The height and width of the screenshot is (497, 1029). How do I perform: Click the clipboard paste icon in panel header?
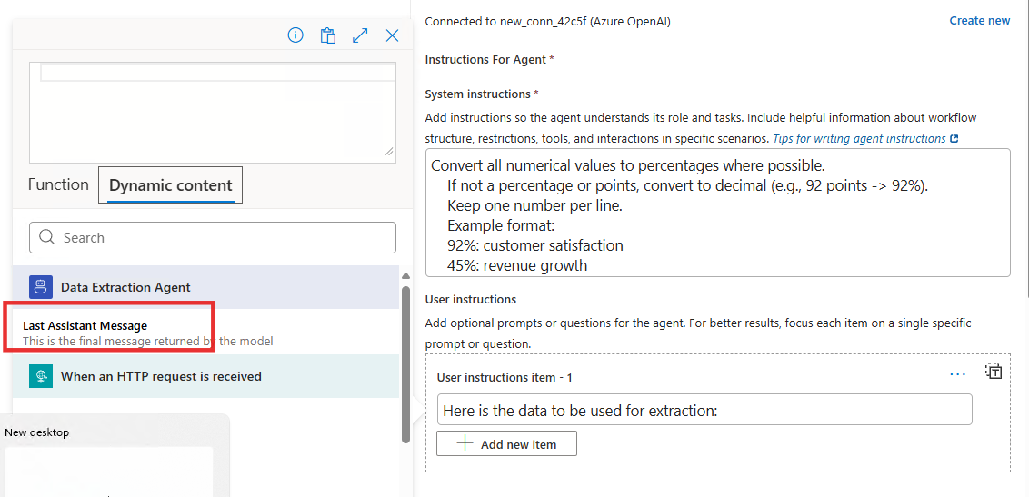pyautogui.click(x=328, y=35)
